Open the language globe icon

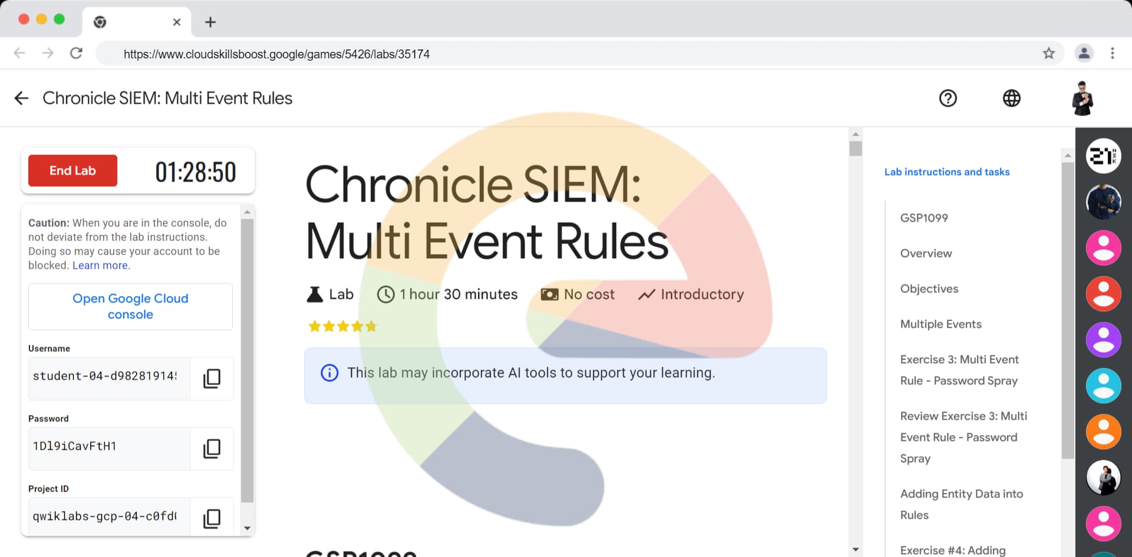click(x=1012, y=98)
